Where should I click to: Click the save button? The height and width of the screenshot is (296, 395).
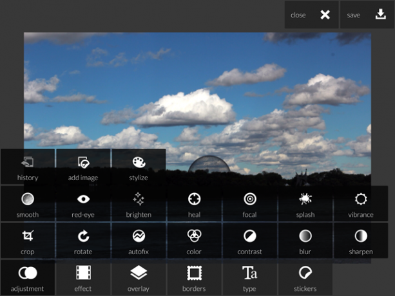pyautogui.click(x=367, y=15)
